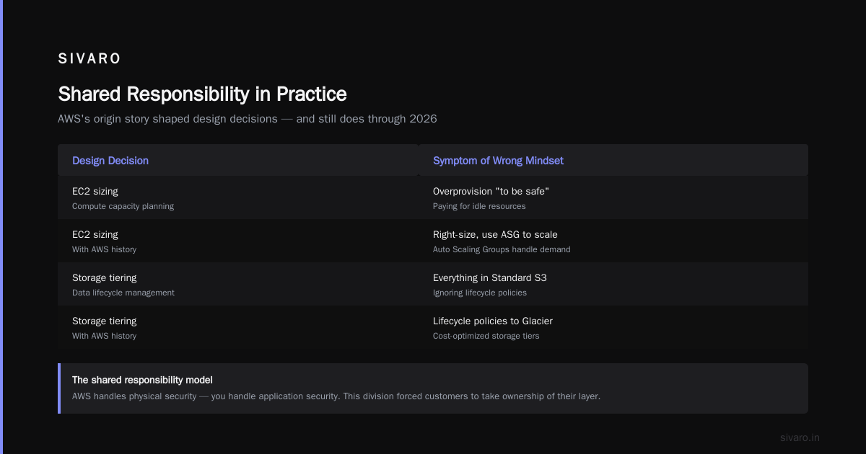Click "With AWS history" in the Glacier row
Screen dimensions: 866x454
click(x=104, y=336)
